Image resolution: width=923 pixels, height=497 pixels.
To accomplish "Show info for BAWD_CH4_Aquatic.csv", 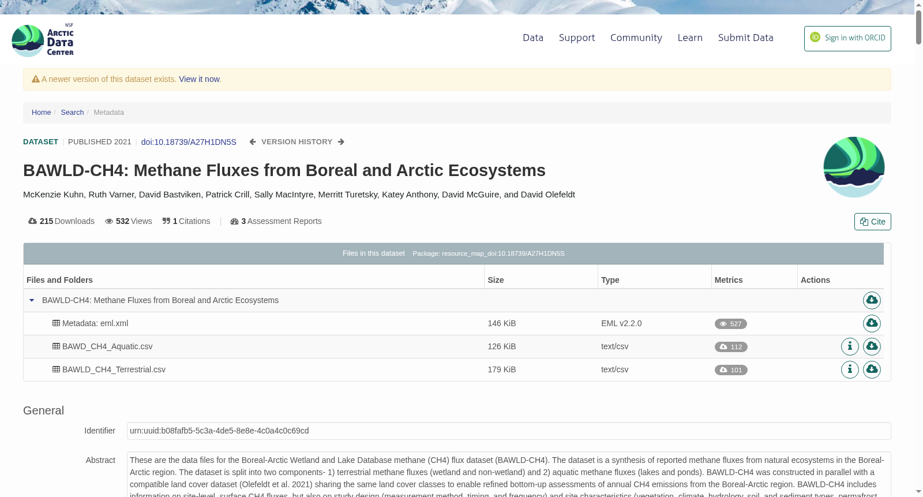I will coord(850,346).
